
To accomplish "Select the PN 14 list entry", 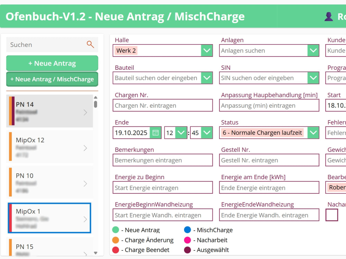I will coord(49,111).
